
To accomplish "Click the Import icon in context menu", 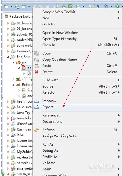I will 36,101.
